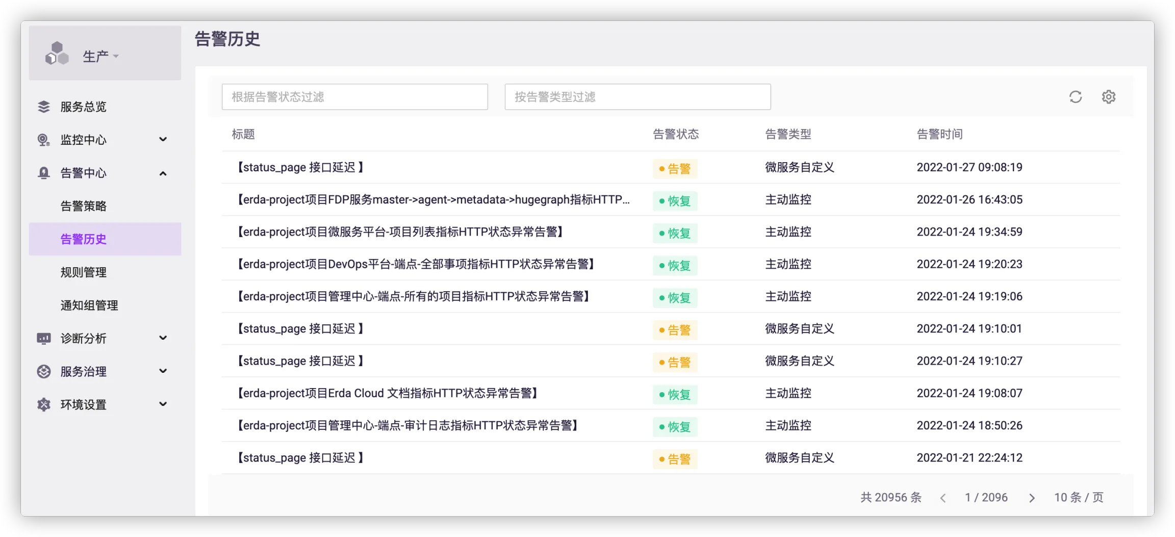Click the 服务治理 sidebar icon
This screenshot has height=537, width=1175.
point(44,371)
